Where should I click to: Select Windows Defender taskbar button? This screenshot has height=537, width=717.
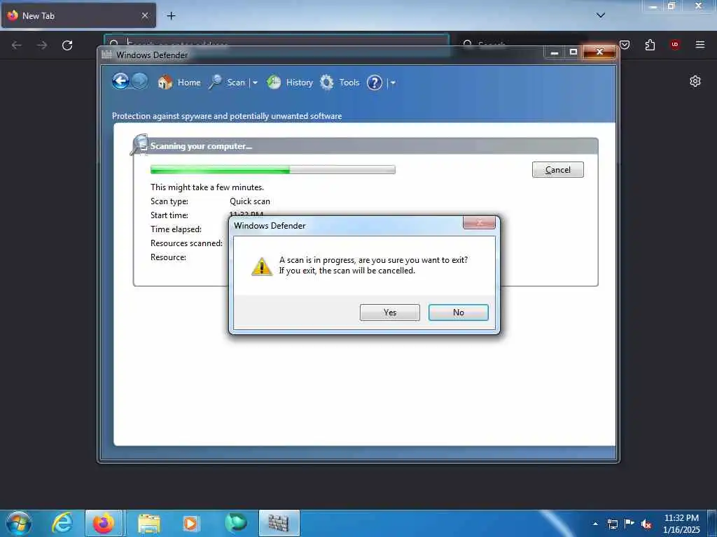[x=279, y=523]
